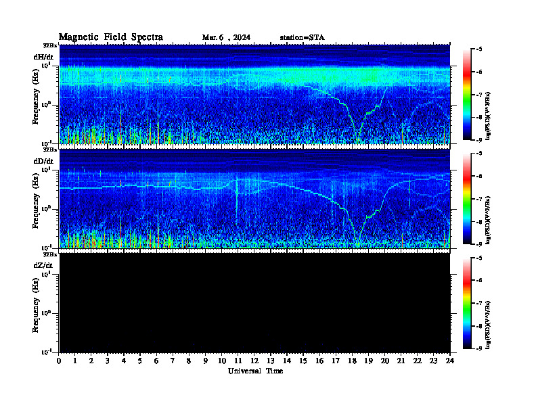Image resolution: width=536 pixels, height=414 pixels.
Task: Click the date "Mar. 6, 2024"
Action: point(226,37)
